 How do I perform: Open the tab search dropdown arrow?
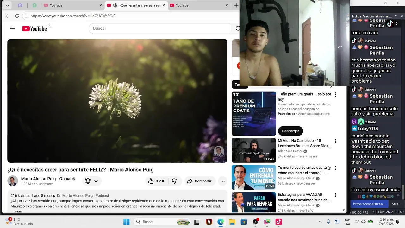pos(7,5)
